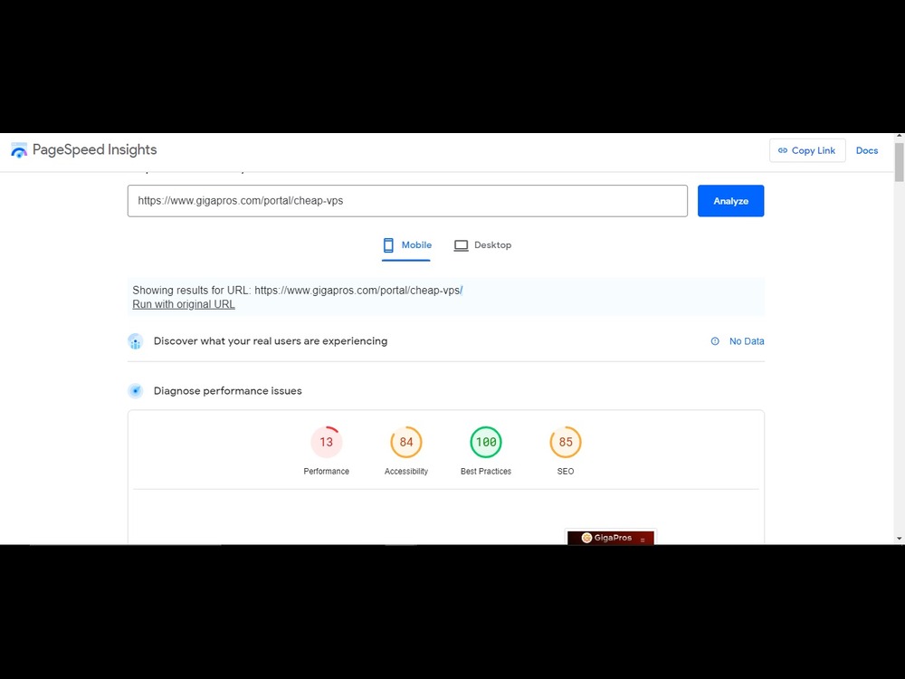Select the Performance score gauge 13
The width and height of the screenshot is (905, 679).
[326, 443]
